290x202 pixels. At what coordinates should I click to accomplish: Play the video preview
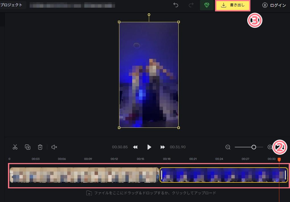click(149, 147)
